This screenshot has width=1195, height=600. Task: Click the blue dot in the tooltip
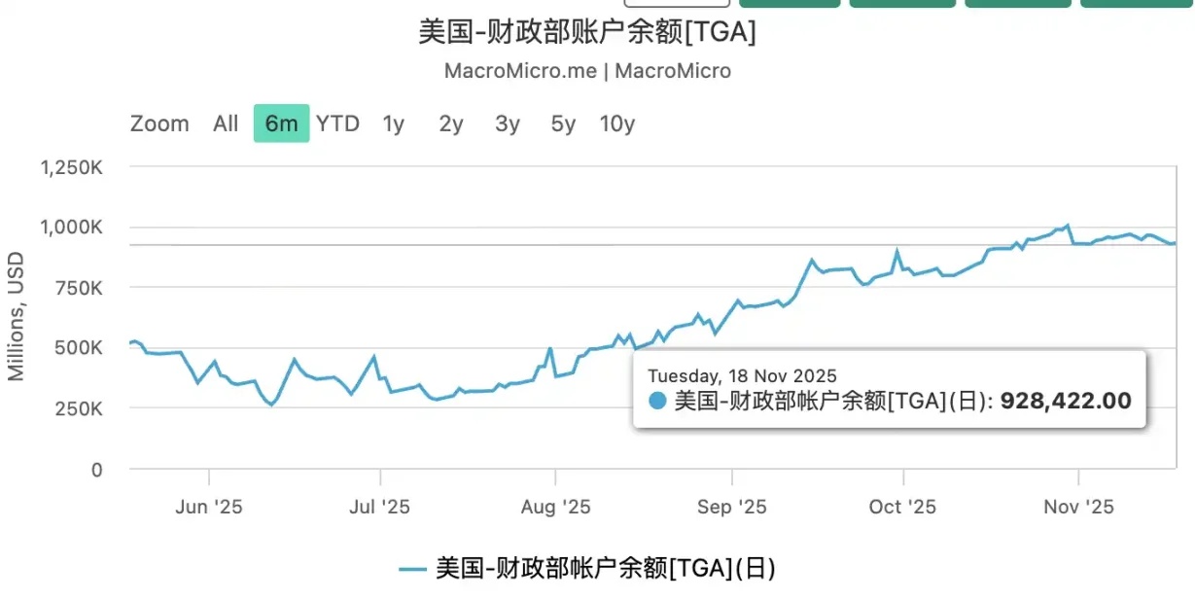pos(657,401)
